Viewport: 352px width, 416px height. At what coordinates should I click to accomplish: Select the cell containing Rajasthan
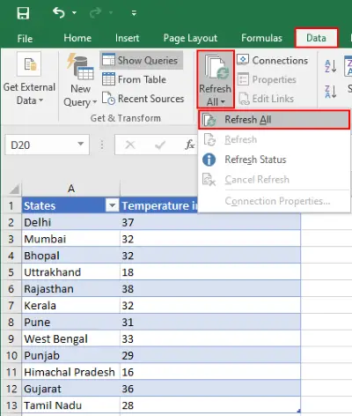pyautogui.click(x=70, y=289)
